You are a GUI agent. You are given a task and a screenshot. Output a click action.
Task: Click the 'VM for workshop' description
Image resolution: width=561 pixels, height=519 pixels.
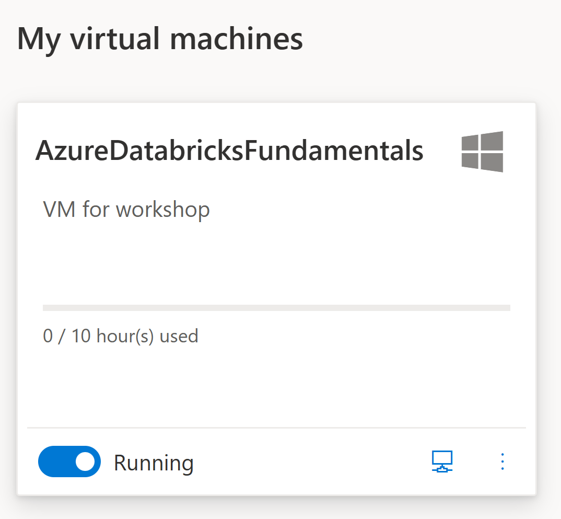[x=126, y=210]
